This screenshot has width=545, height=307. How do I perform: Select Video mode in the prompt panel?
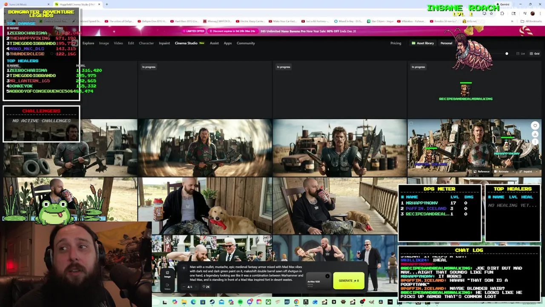167,287
